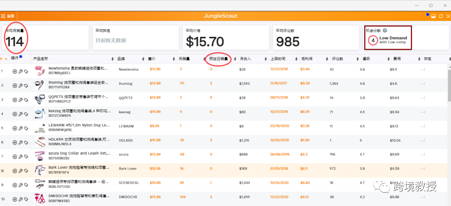Open the QQPETS product thumbnail image
Image resolution: width=451 pixels, height=206 pixels.
tap(39, 99)
